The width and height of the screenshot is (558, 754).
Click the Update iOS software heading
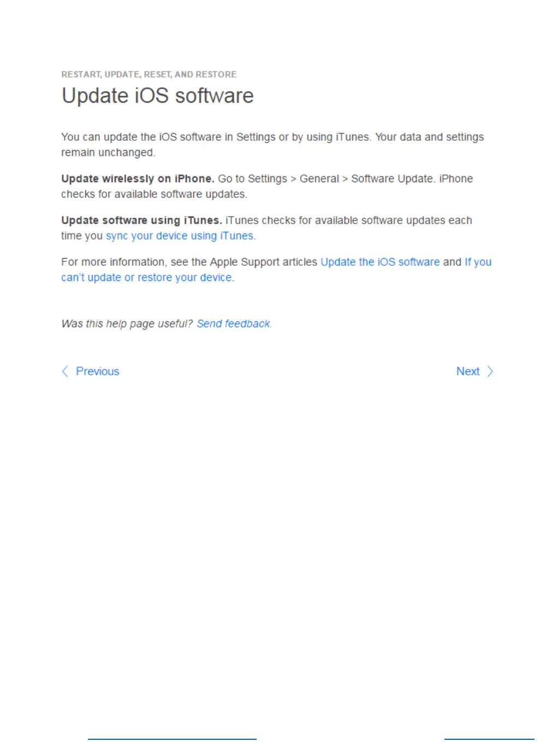[158, 95]
